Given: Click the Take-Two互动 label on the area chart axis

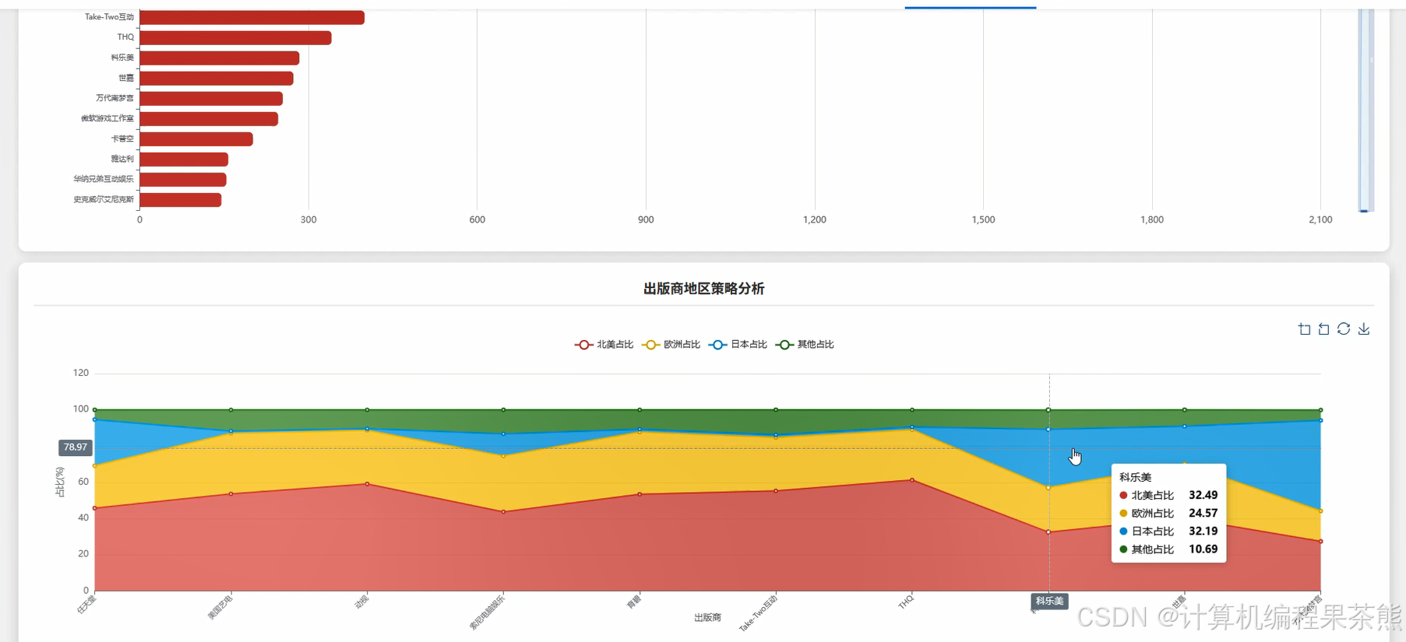Looking at the screenshot, I should click(x=758, y=613).
